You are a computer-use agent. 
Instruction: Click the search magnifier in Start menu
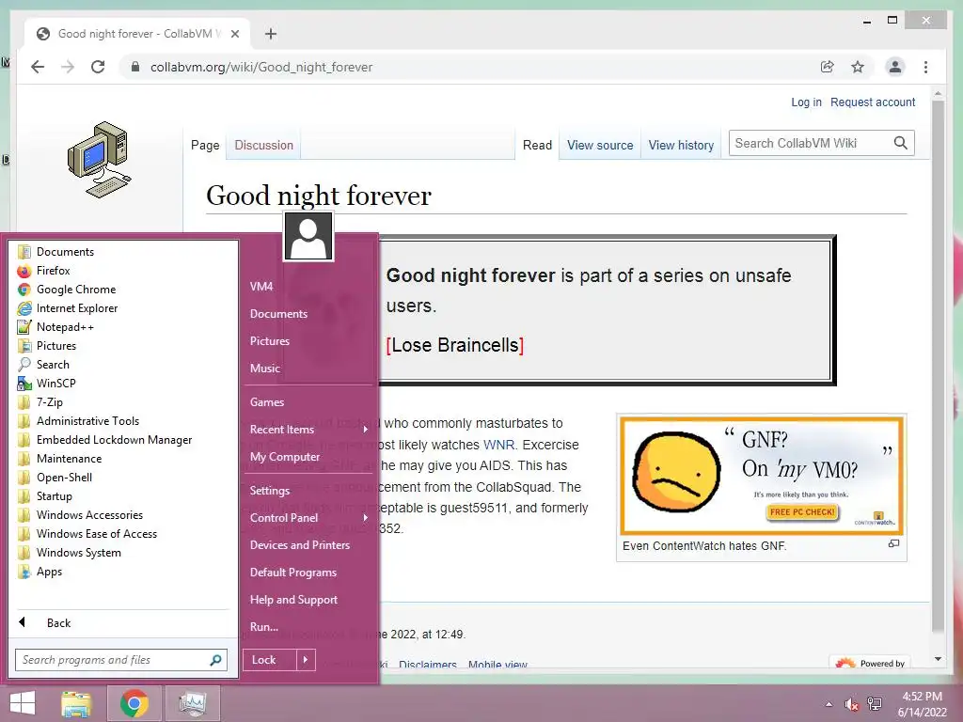(x=215, y=660)
